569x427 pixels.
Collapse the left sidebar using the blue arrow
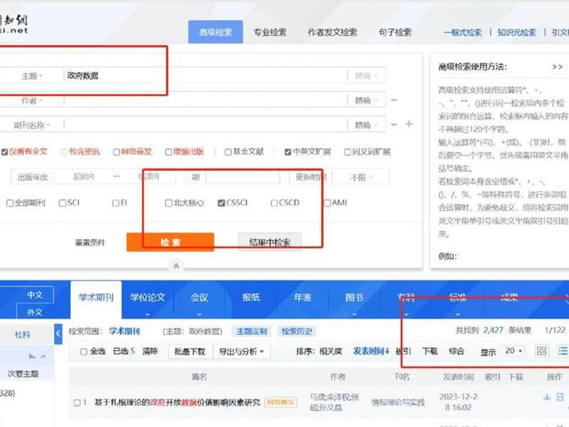tap(58, 333)
